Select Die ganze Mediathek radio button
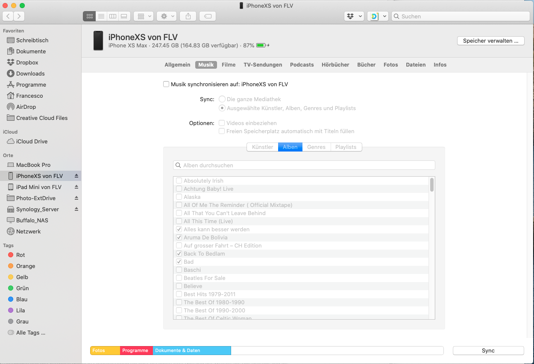 222,99
